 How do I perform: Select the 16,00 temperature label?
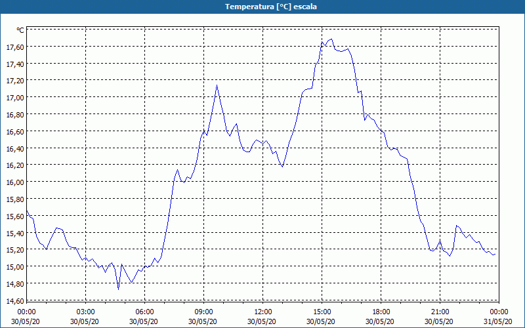tap(15, 183)
